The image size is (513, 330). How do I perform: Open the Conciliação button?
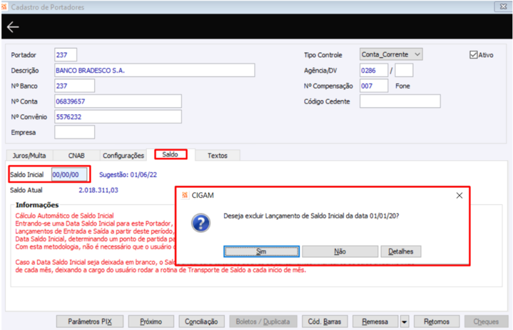pyautogui.click(x=201, y=322)
